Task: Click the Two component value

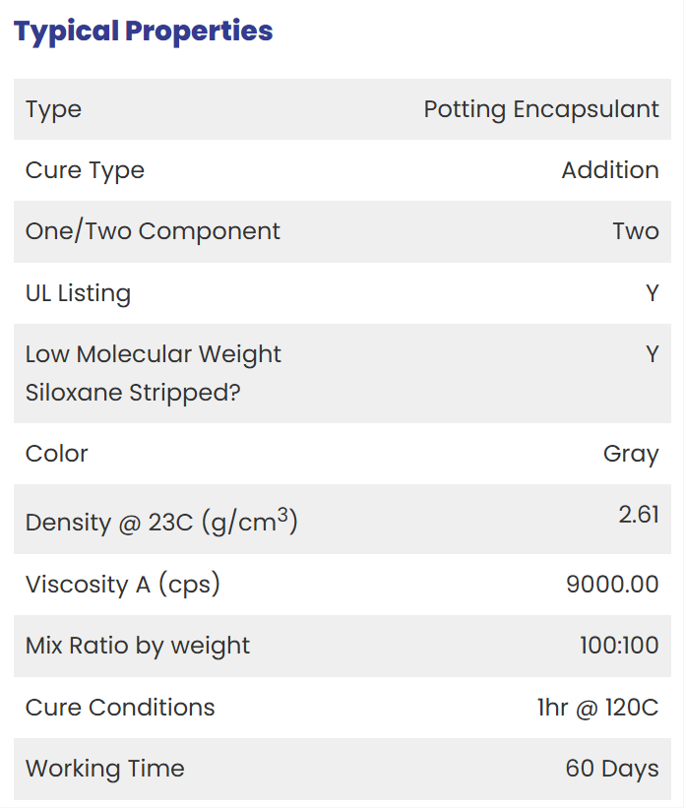Action: point(636,231)
